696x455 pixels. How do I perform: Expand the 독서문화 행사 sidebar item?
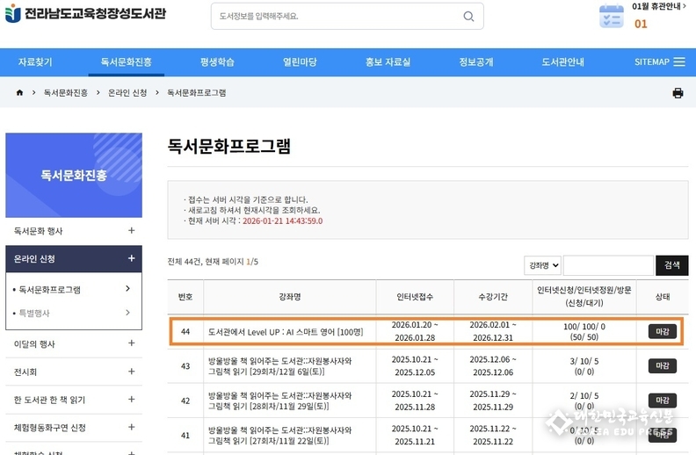coord(131,231)
